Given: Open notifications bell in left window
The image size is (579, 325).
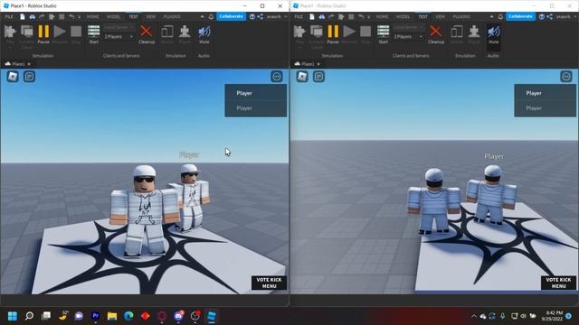Looking at the screenshot, I should pos(211,16).
